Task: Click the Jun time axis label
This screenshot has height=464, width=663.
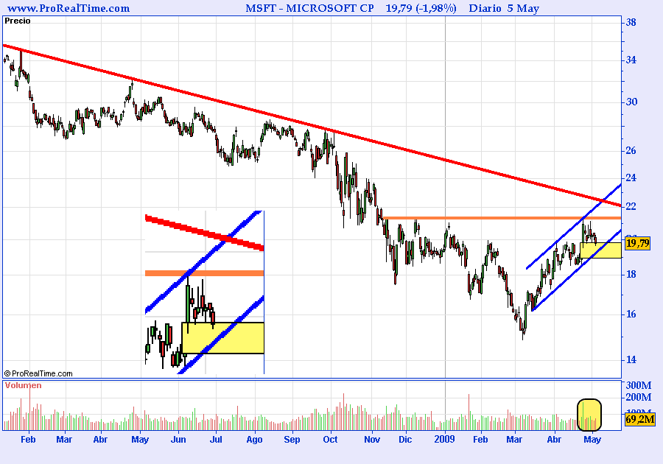Action: (x=178, y=440)
